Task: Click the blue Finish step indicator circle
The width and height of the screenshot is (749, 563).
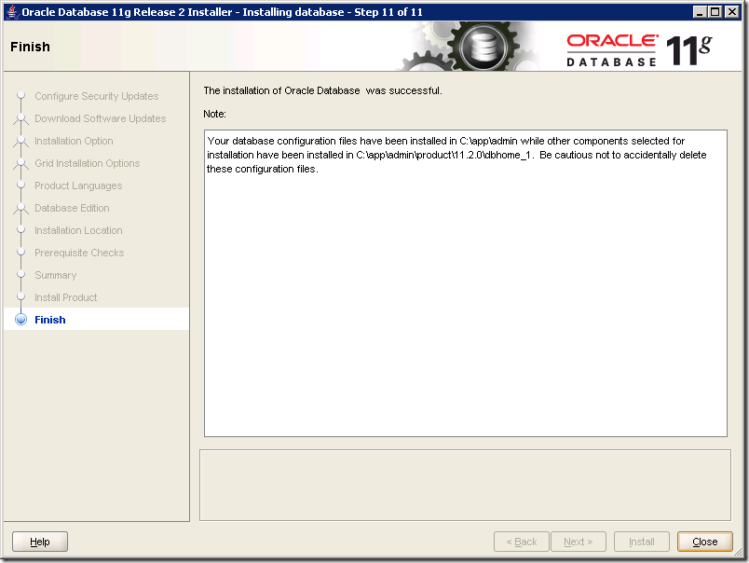Action: point(21,320)
